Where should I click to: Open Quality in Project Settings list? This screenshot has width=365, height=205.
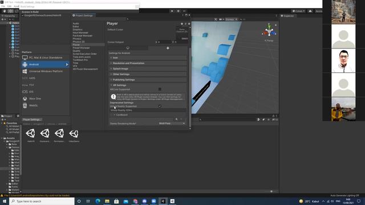coord(76,51)
